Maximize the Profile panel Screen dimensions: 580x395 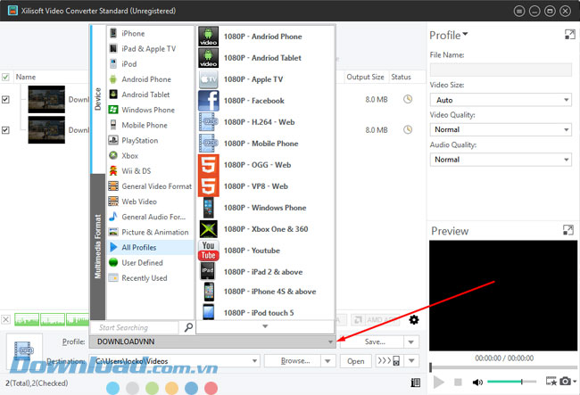pos(569,35)
